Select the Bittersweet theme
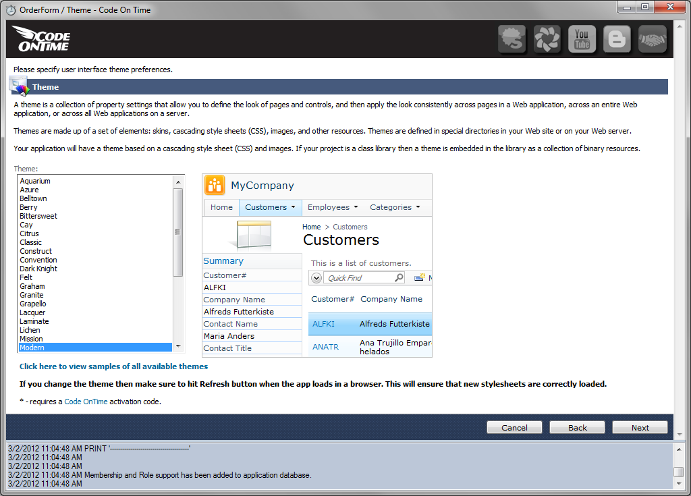 click(94, 216)
